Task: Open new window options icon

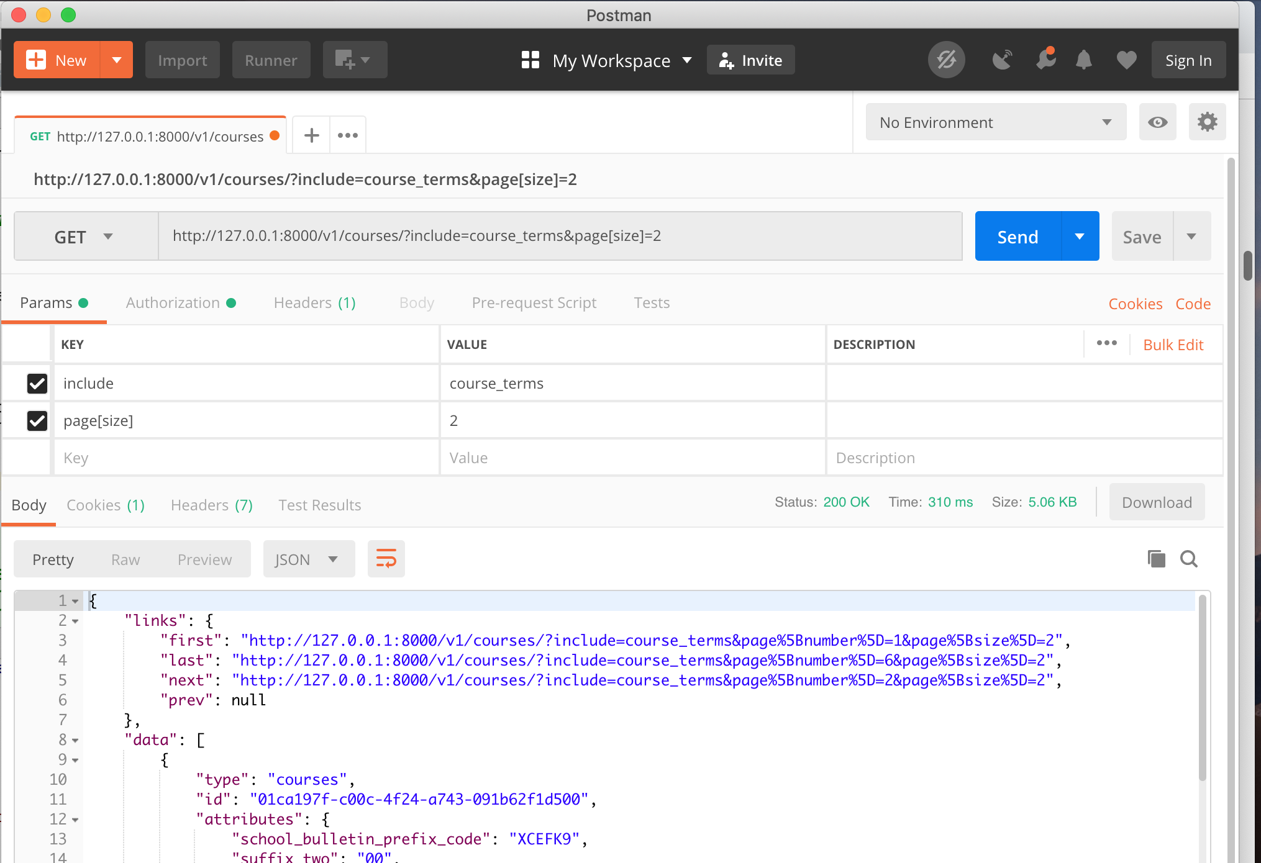Action: [355, 60]
